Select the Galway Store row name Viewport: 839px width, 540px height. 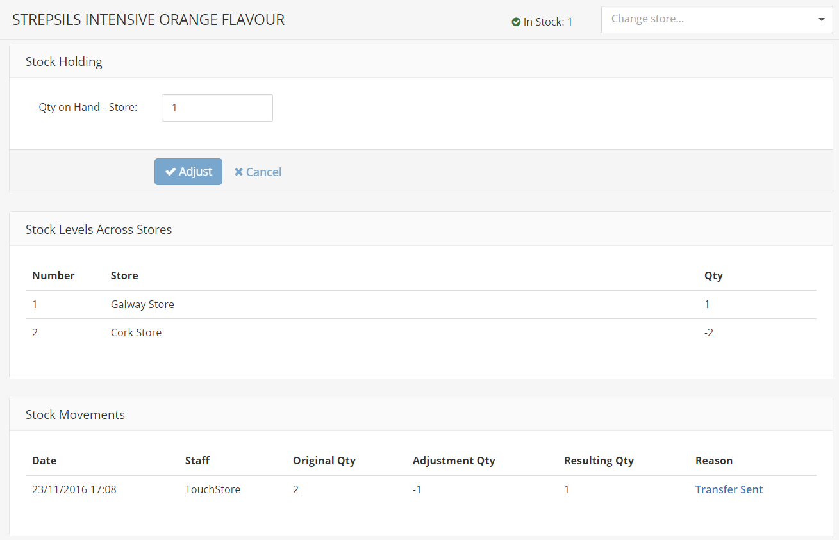[x=142, y=304]
